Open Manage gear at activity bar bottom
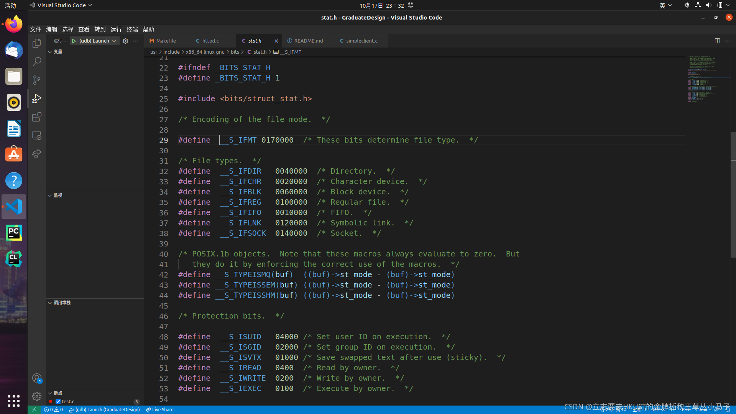Viewport: 736px width, 414px height. tap(37, 396)
